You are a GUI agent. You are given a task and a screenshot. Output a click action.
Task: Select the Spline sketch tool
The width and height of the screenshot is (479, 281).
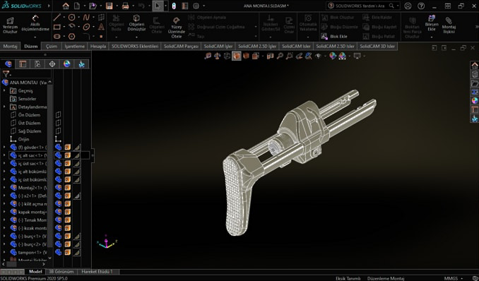click(86, 18)
